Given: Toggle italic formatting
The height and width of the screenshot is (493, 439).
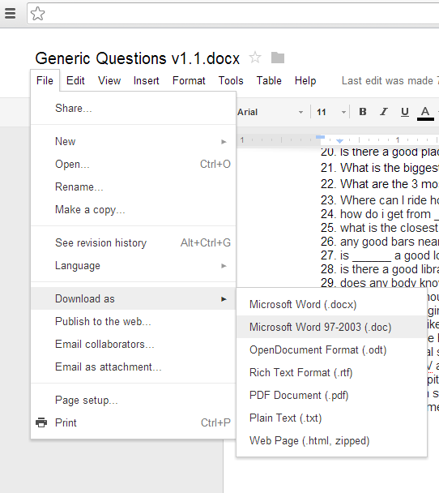Looking at the screenshot, I should [x=383, y=112].
